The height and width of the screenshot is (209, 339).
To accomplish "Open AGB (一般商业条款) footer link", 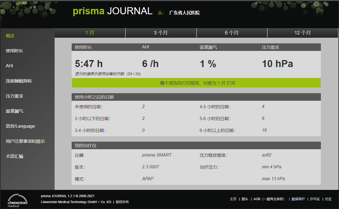I will click(269, 199).
